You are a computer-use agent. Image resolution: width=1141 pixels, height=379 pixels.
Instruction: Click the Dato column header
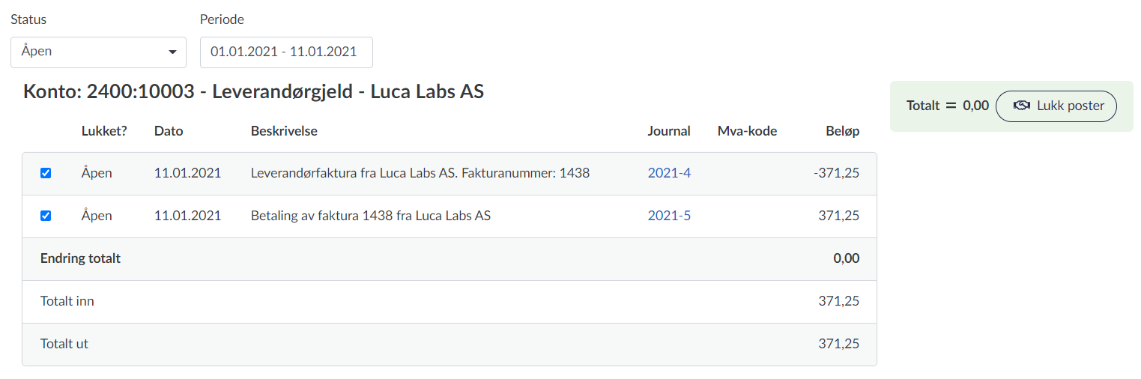tap(169, 131)
